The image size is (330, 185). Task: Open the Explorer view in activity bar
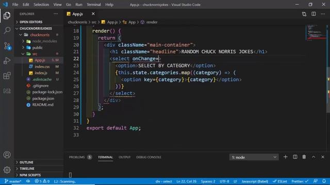(7, 15)
